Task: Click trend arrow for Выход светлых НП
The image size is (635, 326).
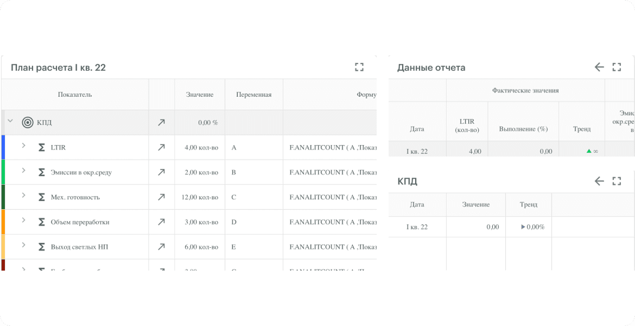Action: (x=161, y=247)
